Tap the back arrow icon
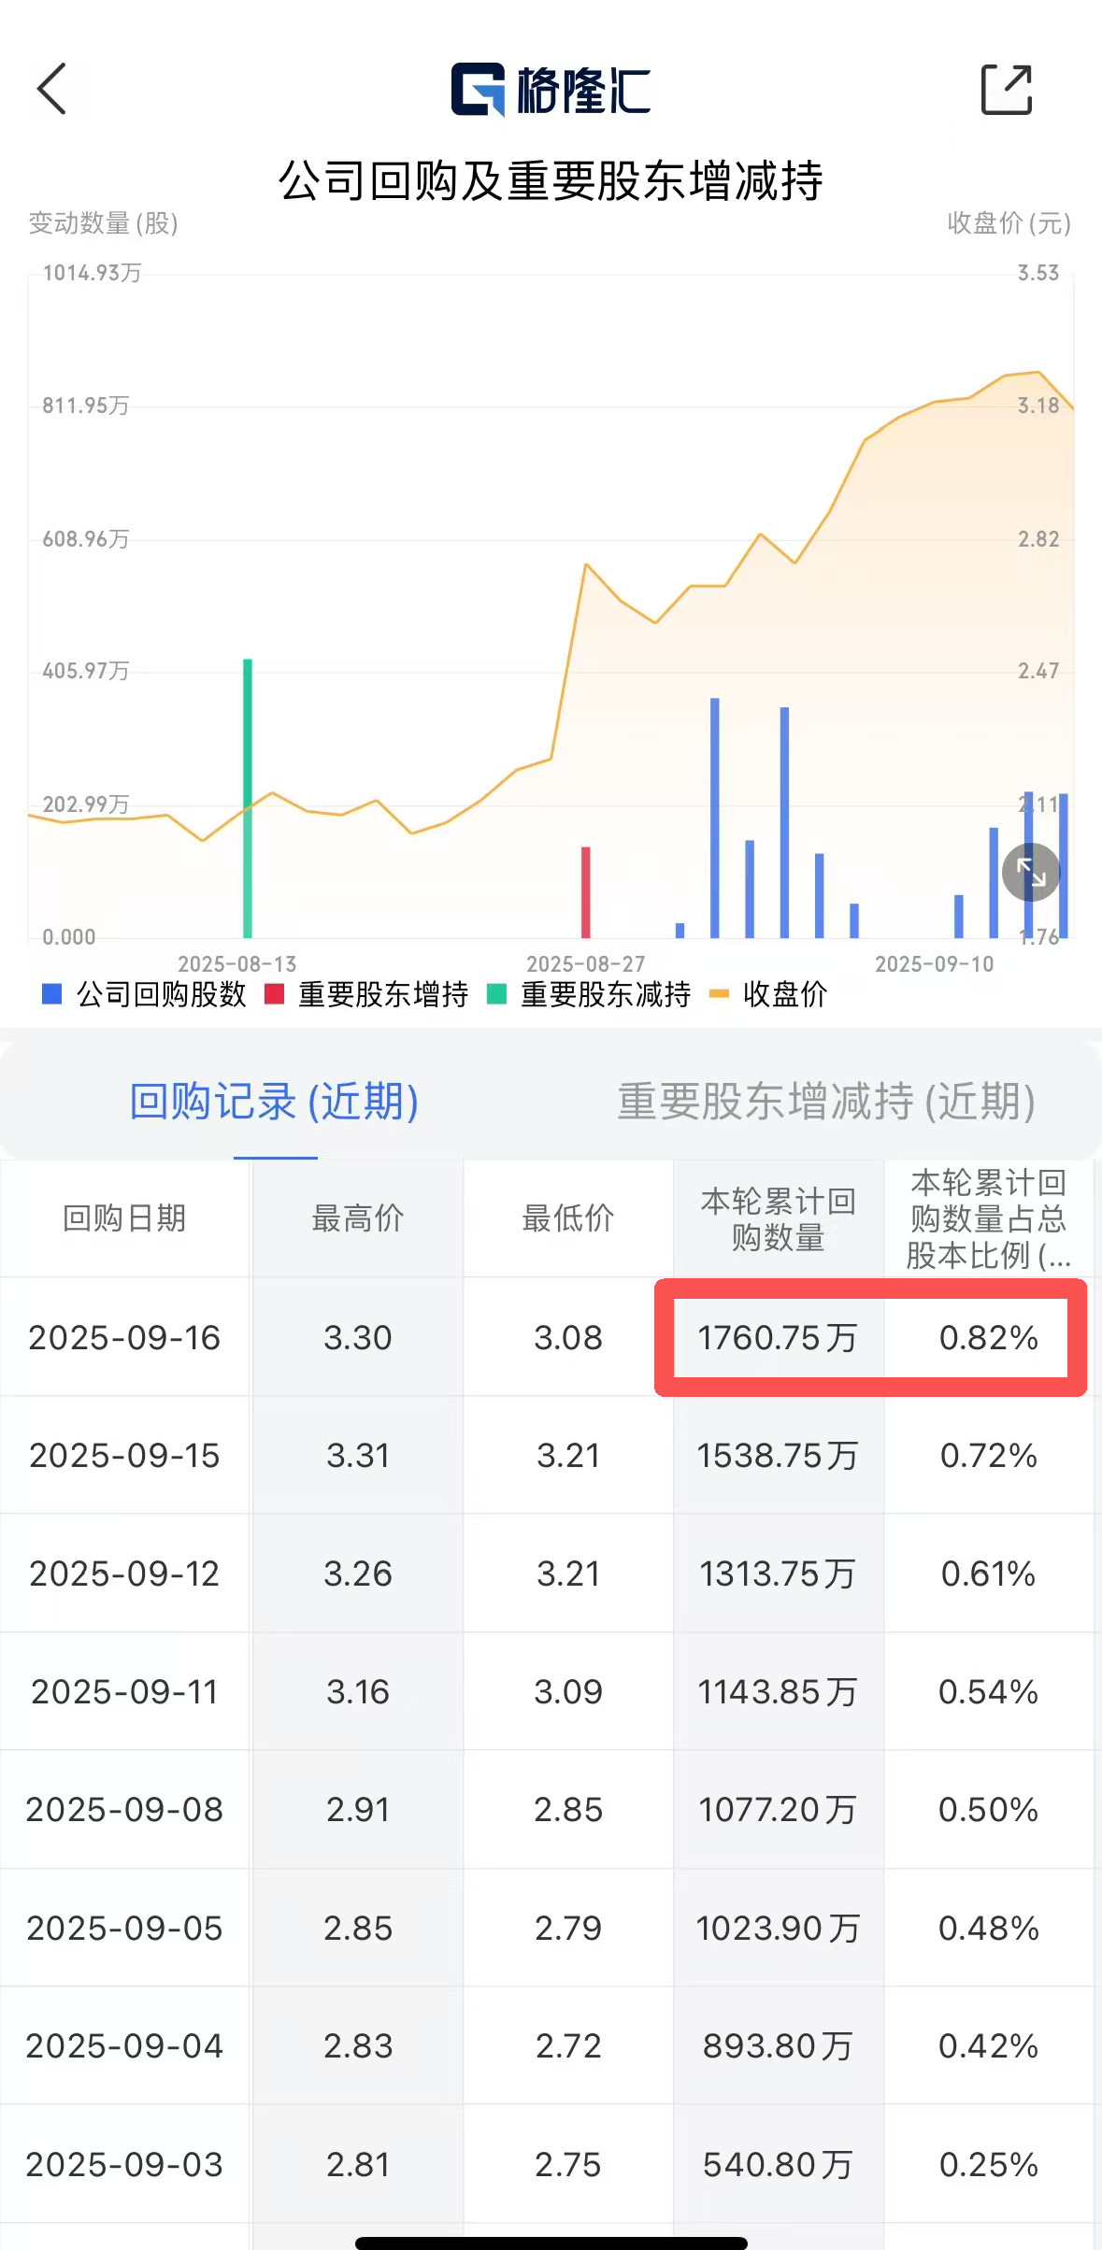Image resolution: width=1102 pixels, height=2250 pixels. (52, 90)
